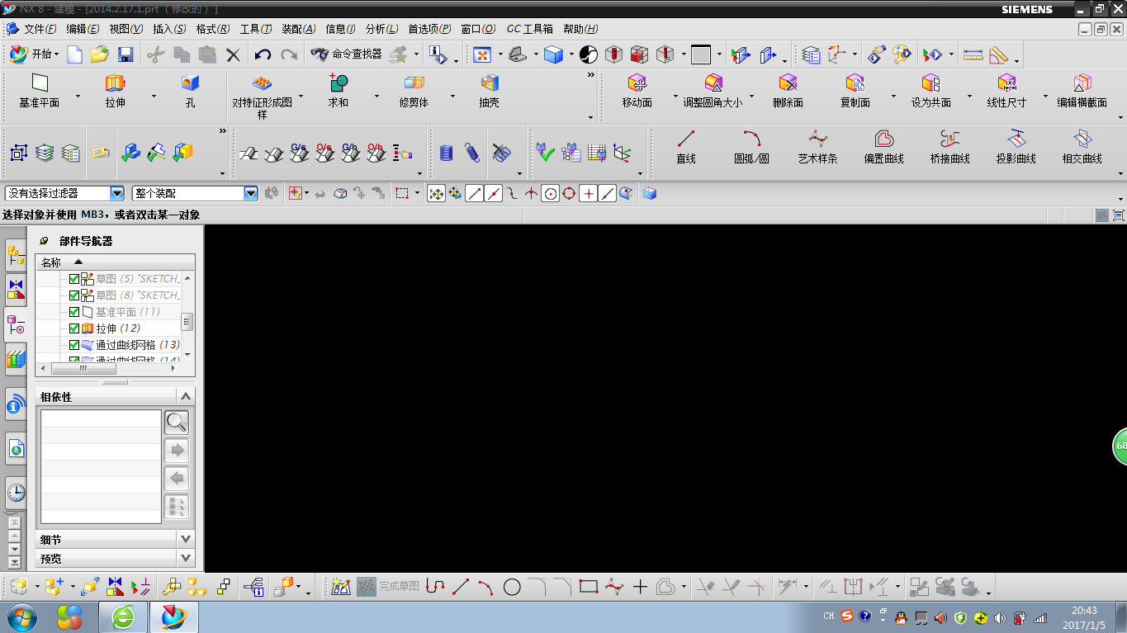Uncheck the 草图 (5) SKETCH checkbox

[74, 279]
